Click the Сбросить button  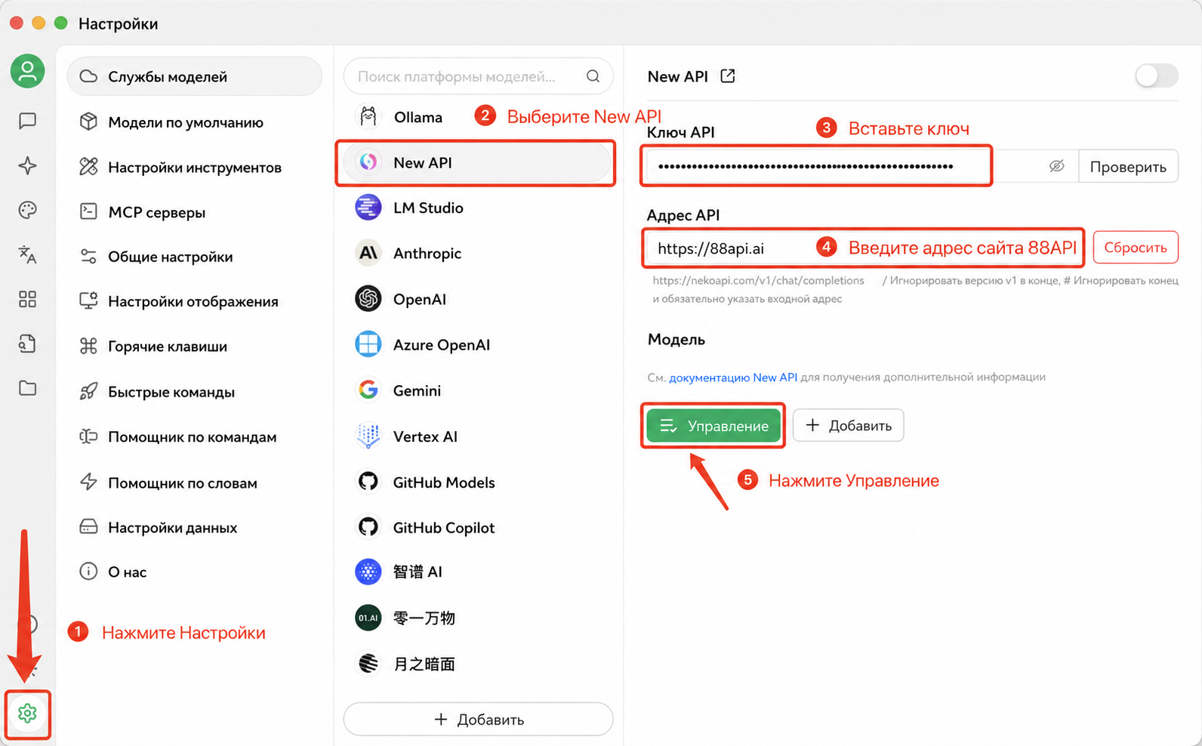1136,248
